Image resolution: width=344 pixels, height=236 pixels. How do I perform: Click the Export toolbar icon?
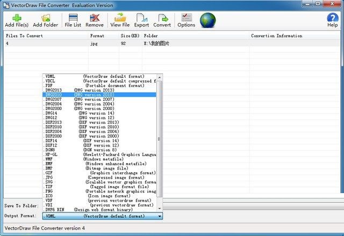(x=141, y=18)
